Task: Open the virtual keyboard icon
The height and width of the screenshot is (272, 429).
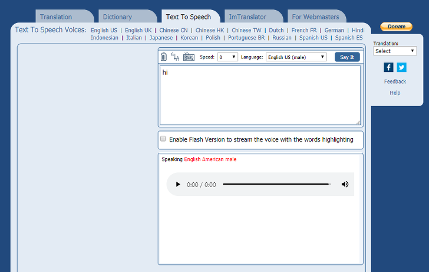Action: coord(189,57)
